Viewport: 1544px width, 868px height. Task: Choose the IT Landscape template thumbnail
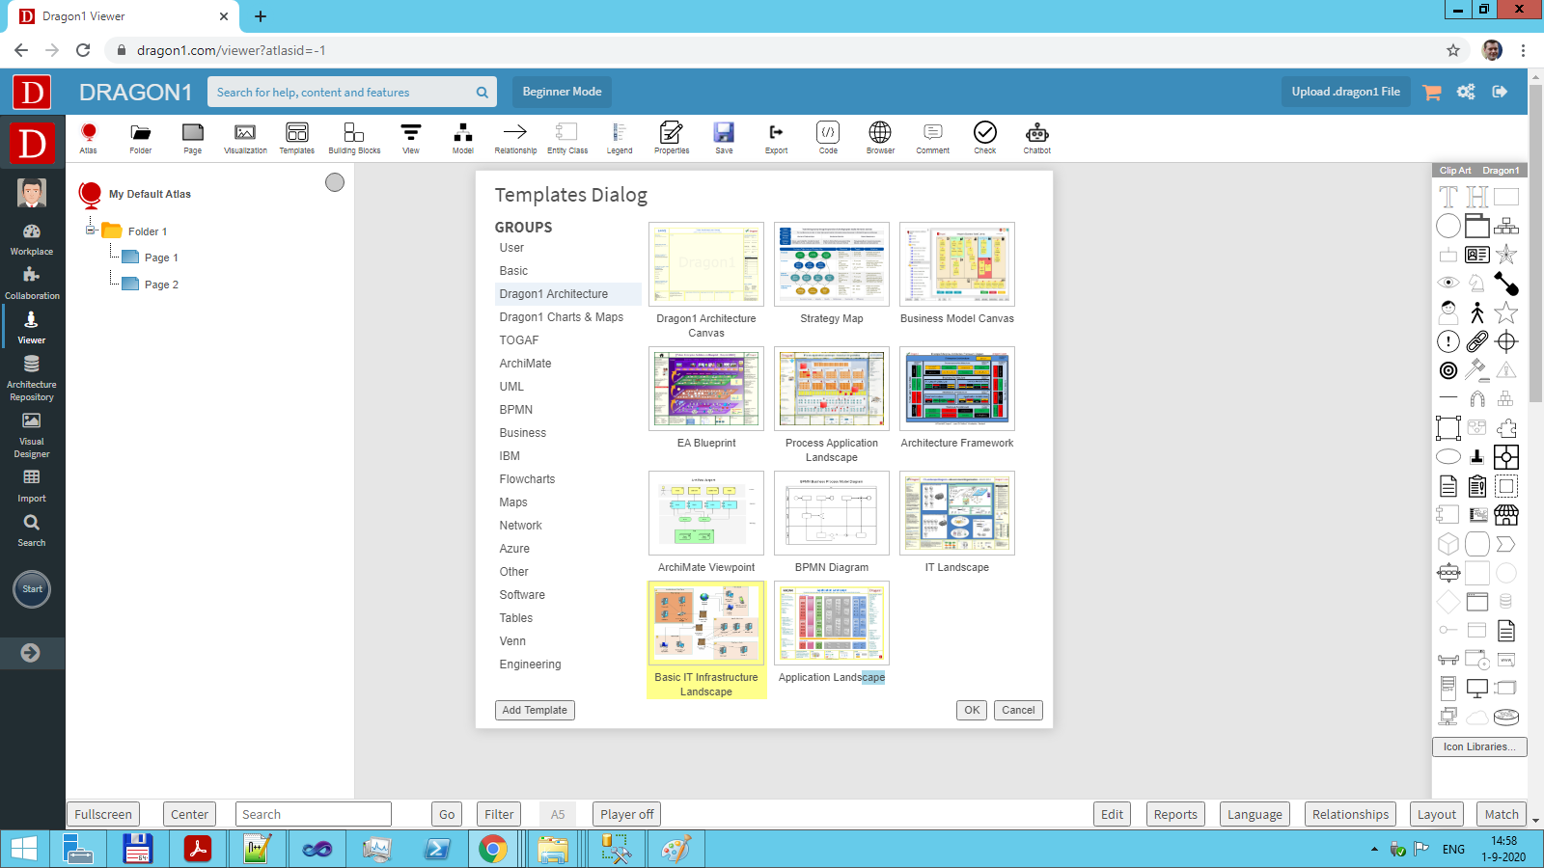957,513
